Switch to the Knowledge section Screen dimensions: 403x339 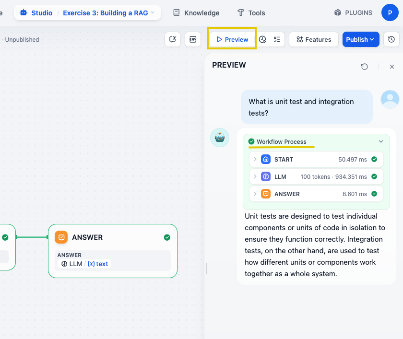tap(196, 13)
